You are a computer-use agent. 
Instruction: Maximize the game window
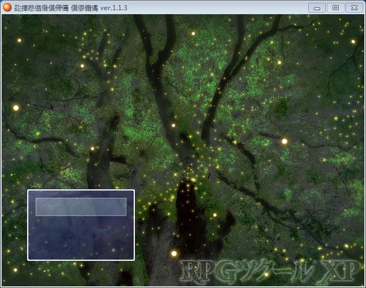[335, 8]
